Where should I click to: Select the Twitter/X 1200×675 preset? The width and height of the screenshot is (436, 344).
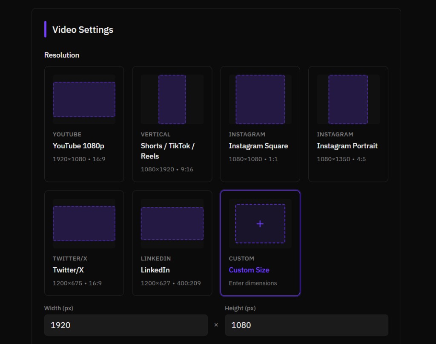[x=84, y=243]
